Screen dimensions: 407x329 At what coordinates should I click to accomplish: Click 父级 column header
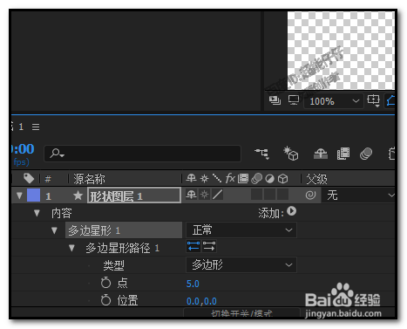pos(316,179)
